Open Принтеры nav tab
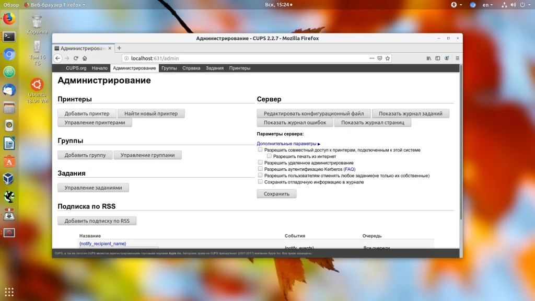 240,68
